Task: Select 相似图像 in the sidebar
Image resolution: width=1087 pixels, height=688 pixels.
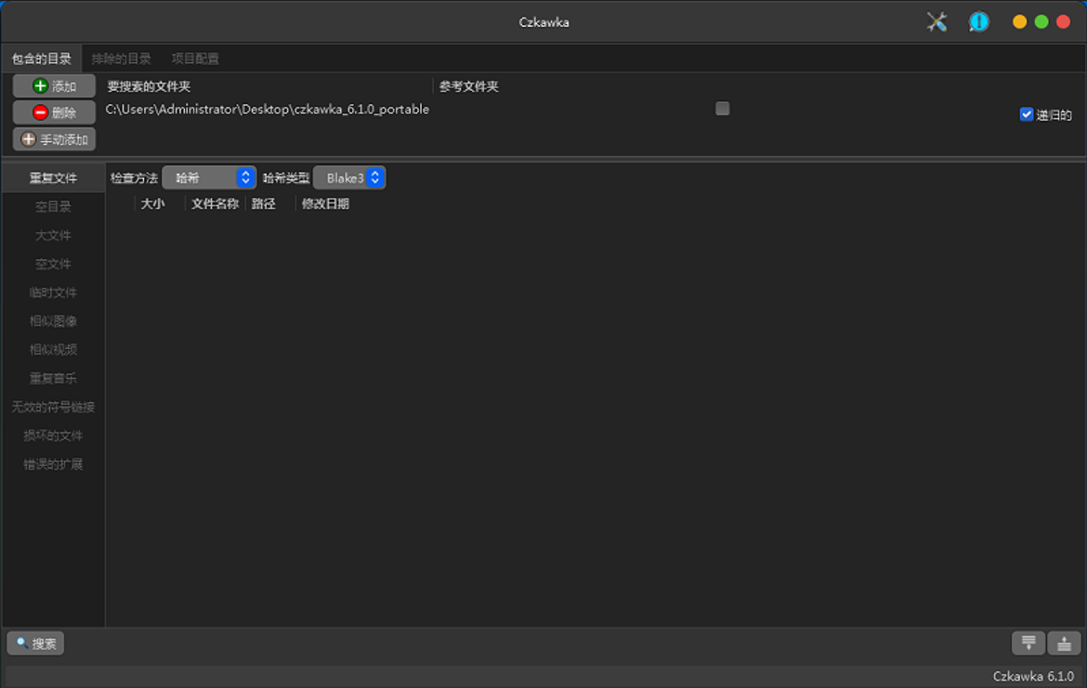Action: (x=53, y=321)
